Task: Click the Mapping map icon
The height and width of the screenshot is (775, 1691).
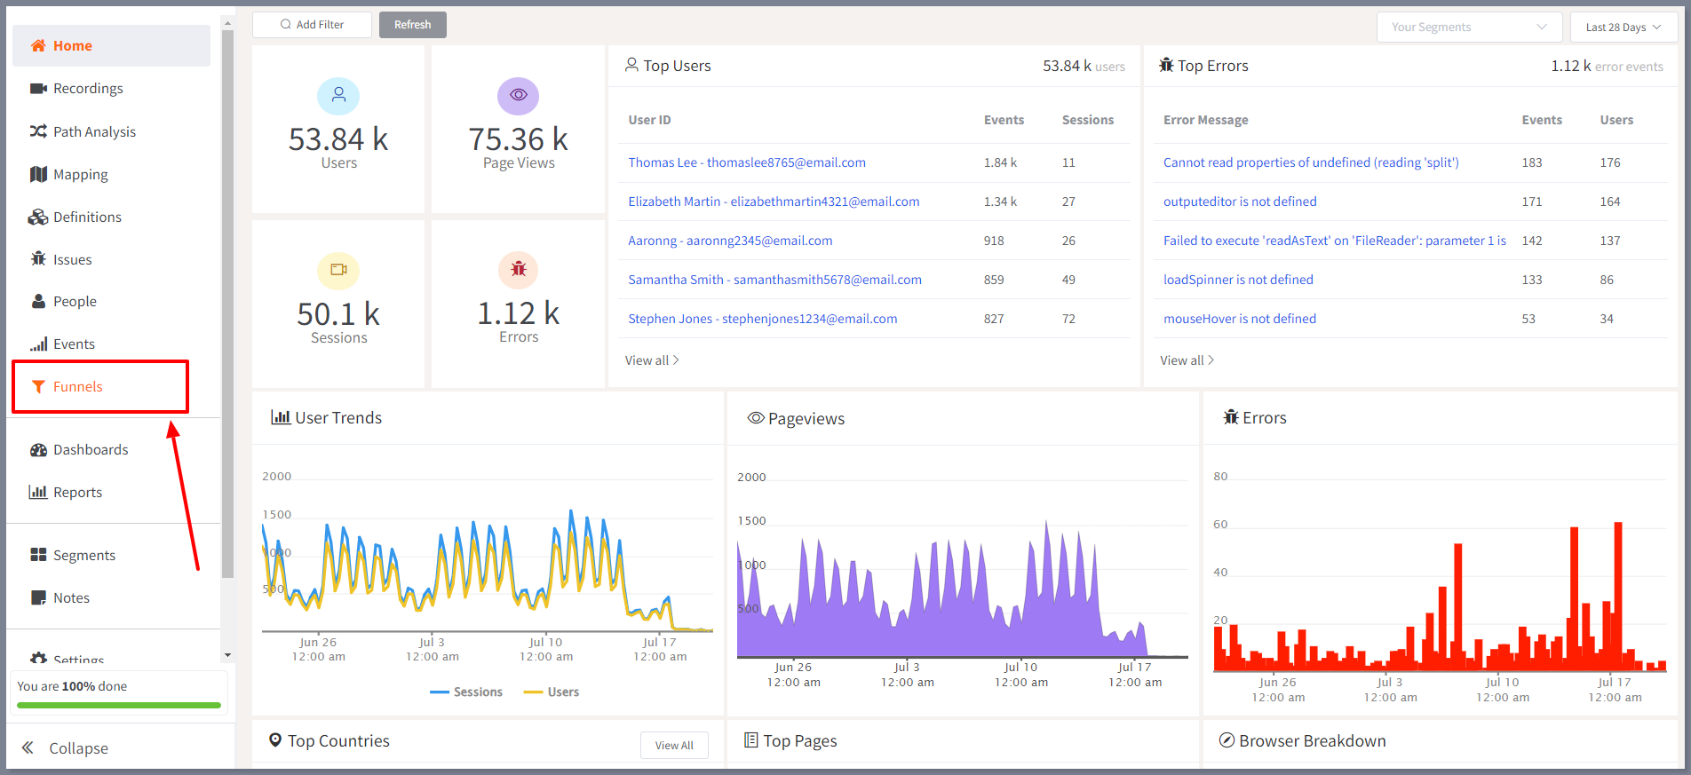Action: click(38, 174)
